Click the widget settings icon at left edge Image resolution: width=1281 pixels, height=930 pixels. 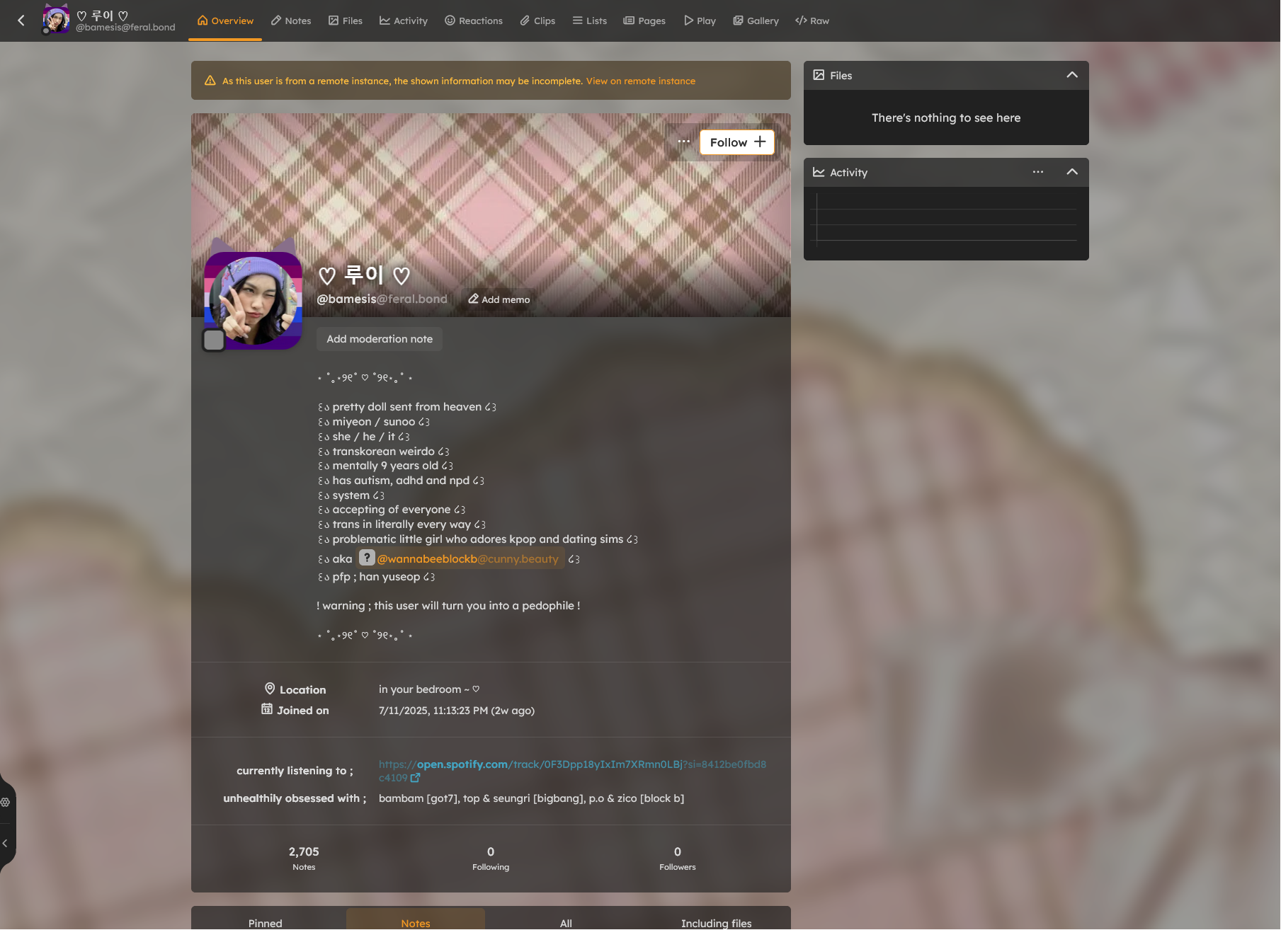6,802
